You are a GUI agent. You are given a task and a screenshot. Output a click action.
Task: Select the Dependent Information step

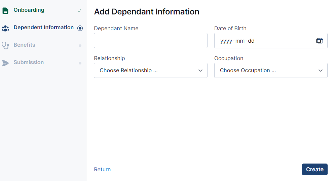43,28
